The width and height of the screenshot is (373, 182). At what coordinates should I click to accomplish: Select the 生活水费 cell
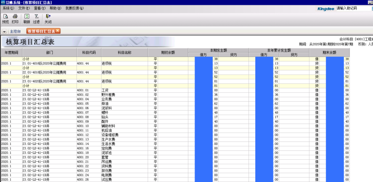point(125,143)
